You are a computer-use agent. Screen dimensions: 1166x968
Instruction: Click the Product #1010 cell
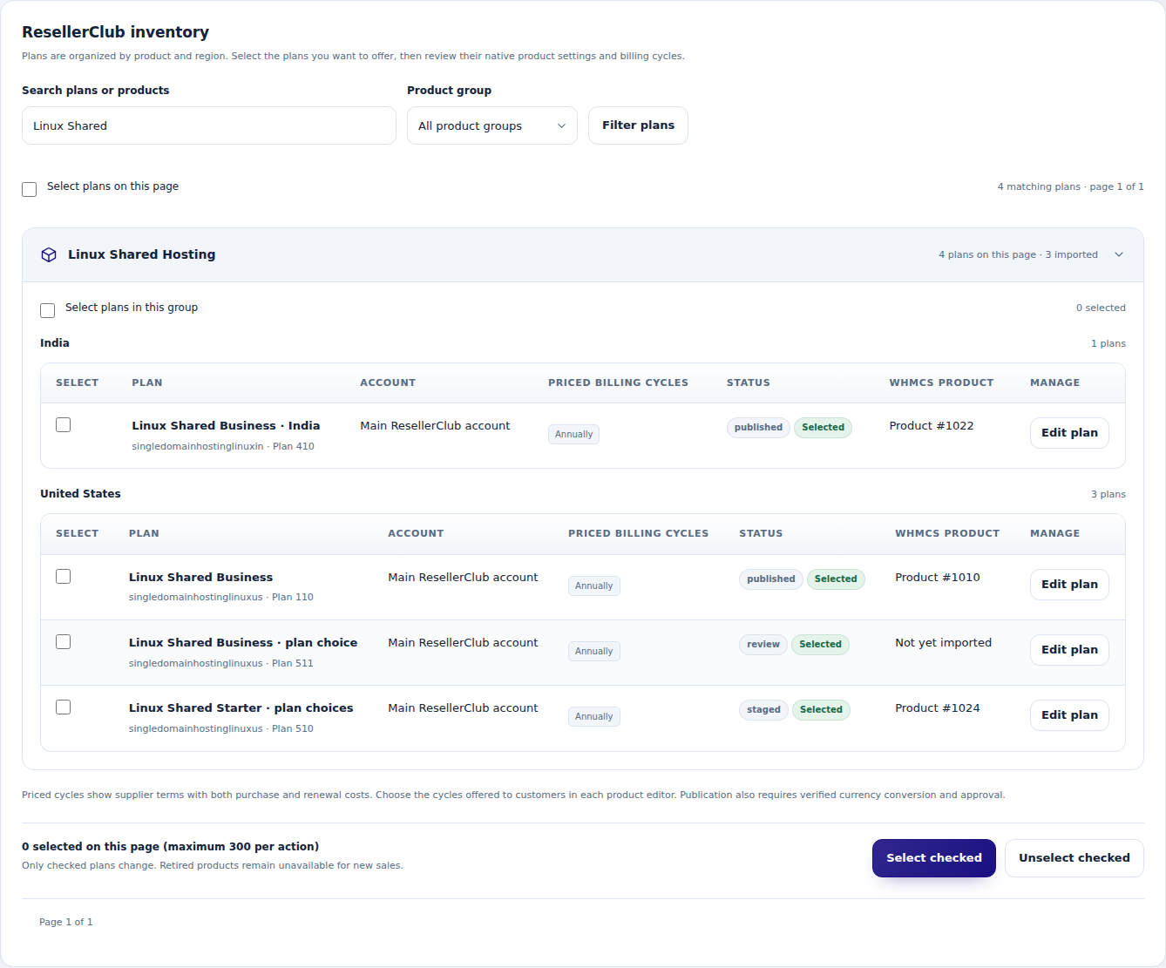938,578
